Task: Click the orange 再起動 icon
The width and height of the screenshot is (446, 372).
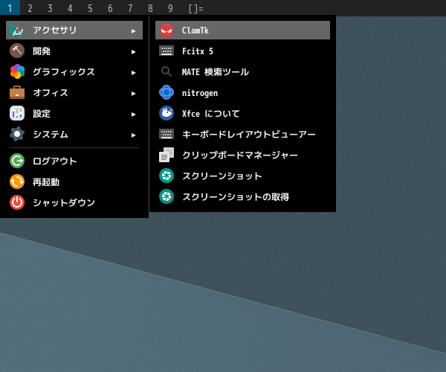Action: 17,182
